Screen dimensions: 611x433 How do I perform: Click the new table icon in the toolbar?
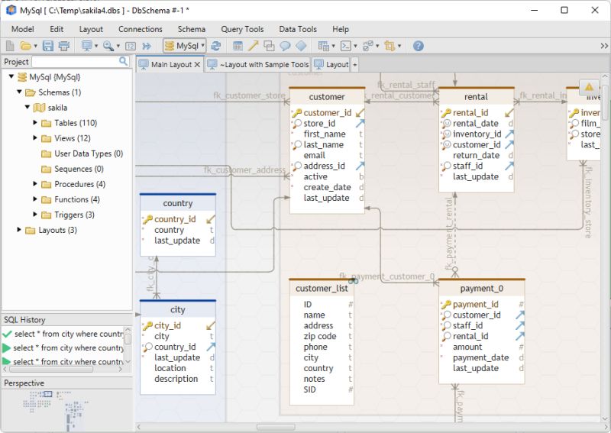238,46
